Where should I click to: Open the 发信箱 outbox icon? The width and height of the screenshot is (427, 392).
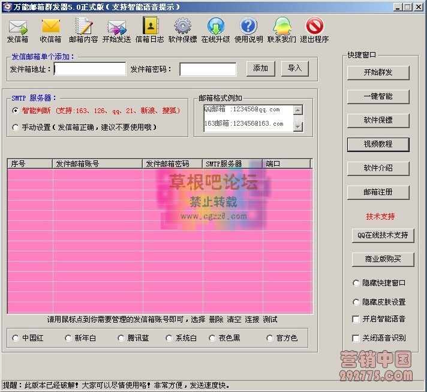click(x=18, y=31)
